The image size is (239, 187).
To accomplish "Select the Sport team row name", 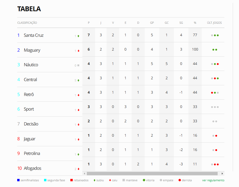I will (29, 109).
